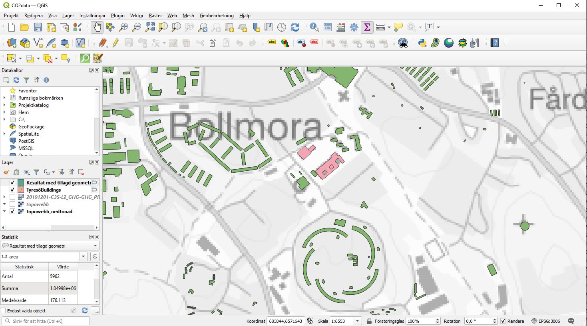Click the Statistical Summary sigma icon
Viewport: 587px width, 326px height.
click(x=367, y=27)
